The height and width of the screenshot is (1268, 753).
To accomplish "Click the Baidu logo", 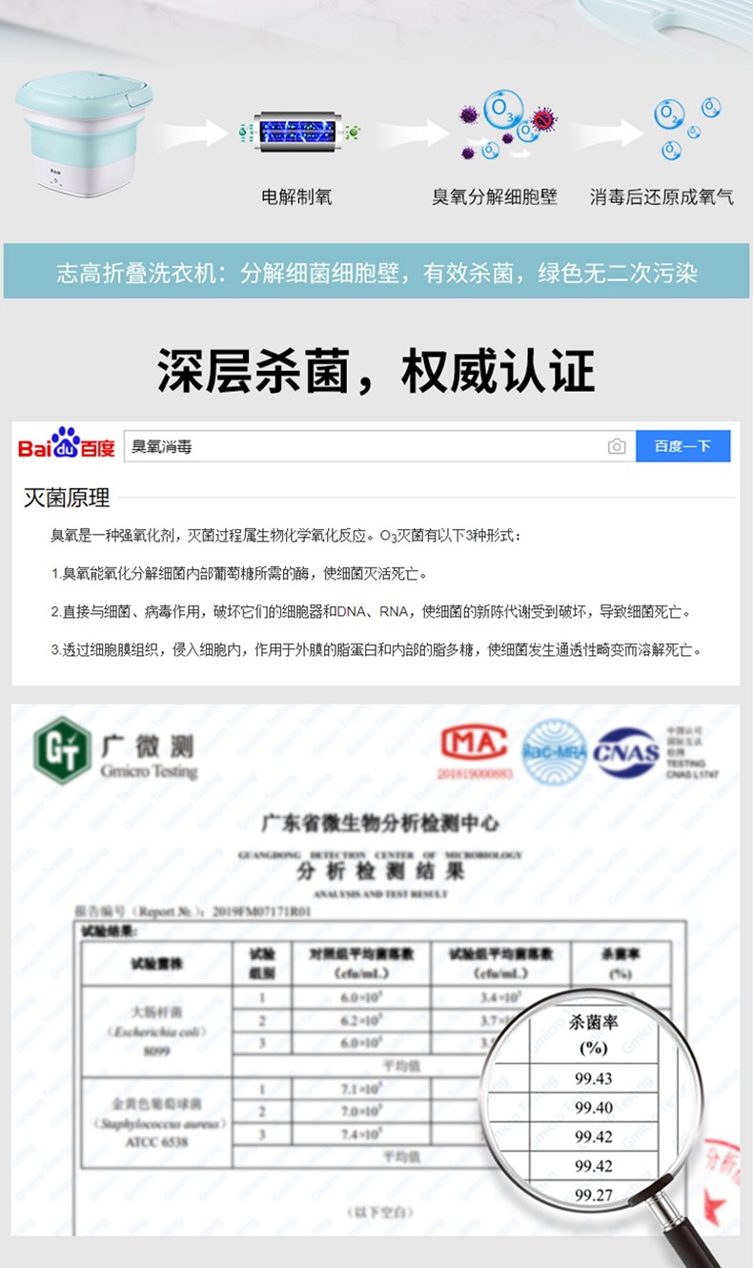I will [67, 444].
